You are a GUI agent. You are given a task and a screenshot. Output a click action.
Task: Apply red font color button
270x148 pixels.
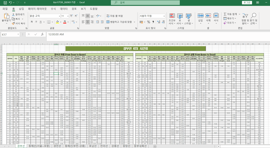point(65,22)
